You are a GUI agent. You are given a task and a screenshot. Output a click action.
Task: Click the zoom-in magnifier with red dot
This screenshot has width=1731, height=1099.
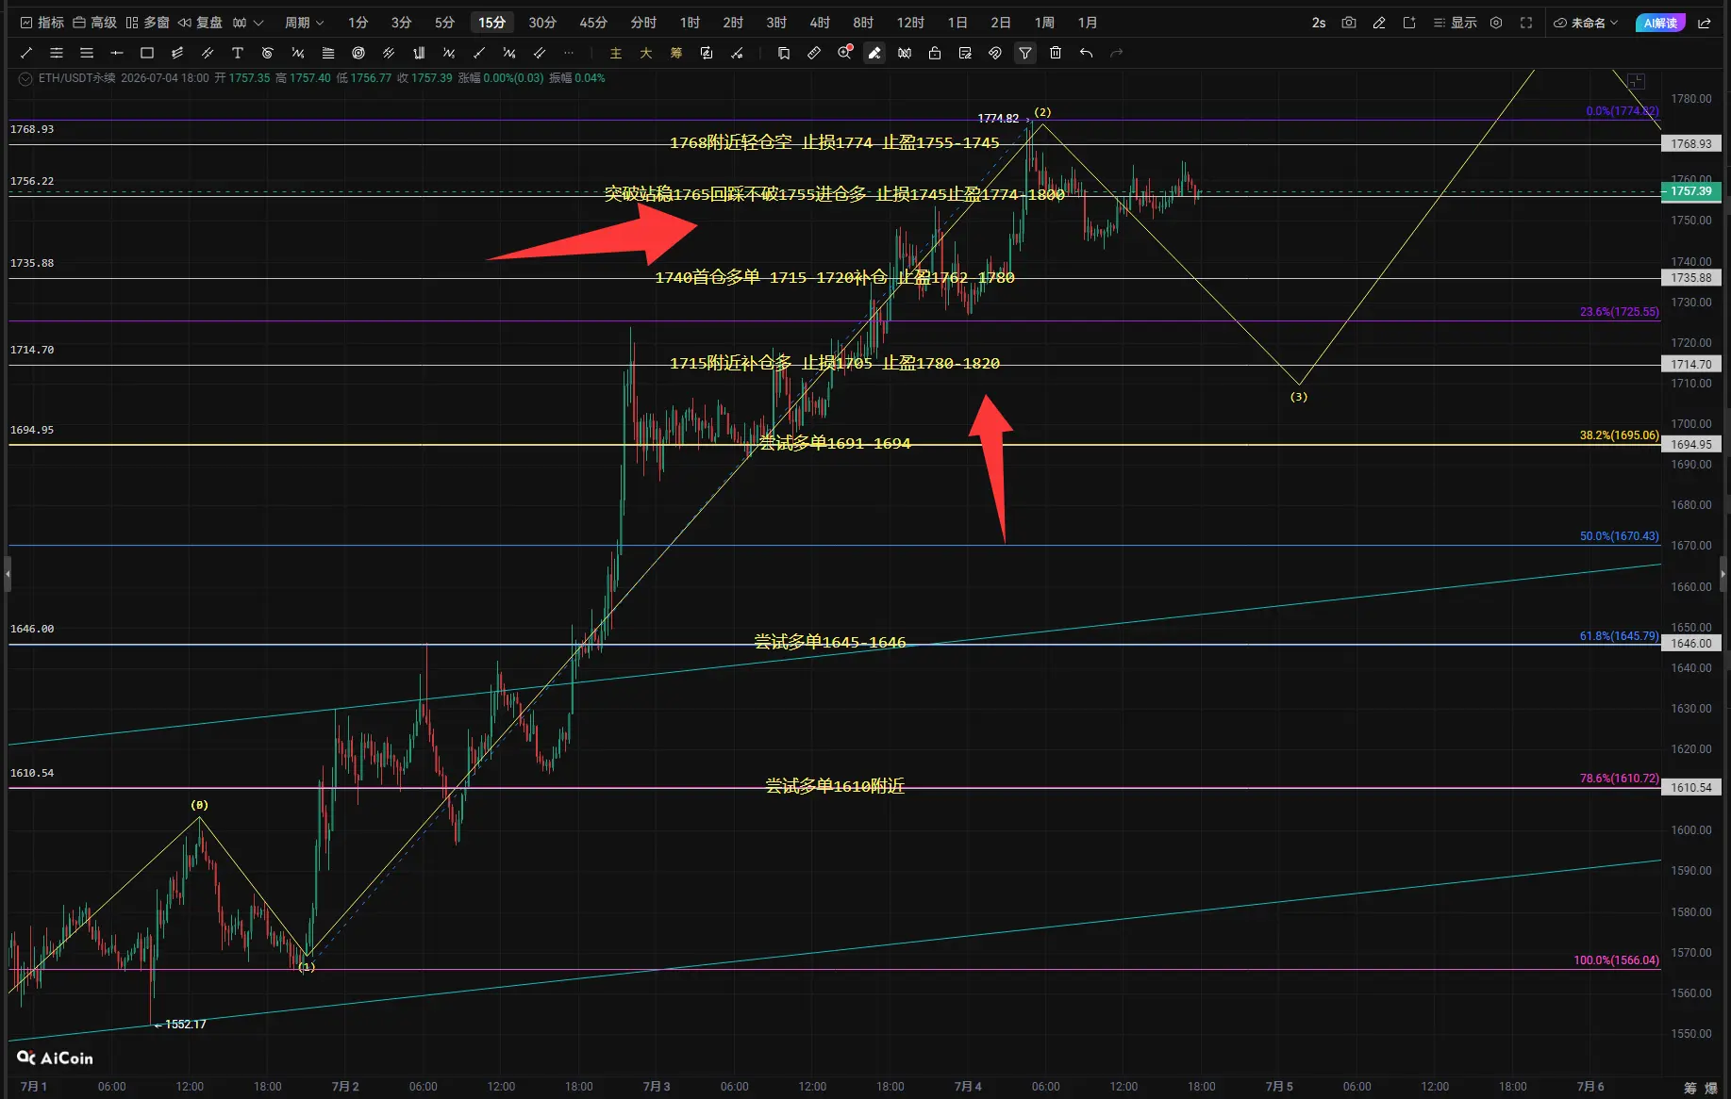tap(845, 53)
